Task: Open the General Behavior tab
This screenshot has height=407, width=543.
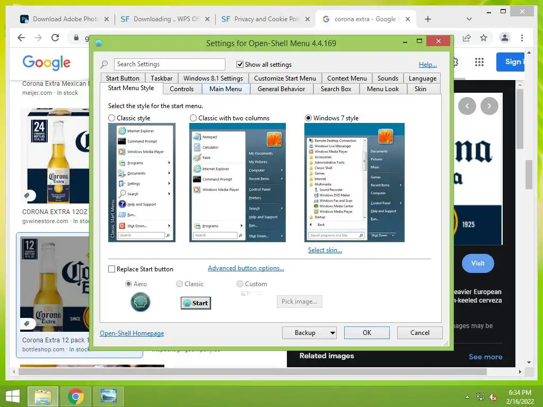Action: pyautogui.click(x=281, y=89)
